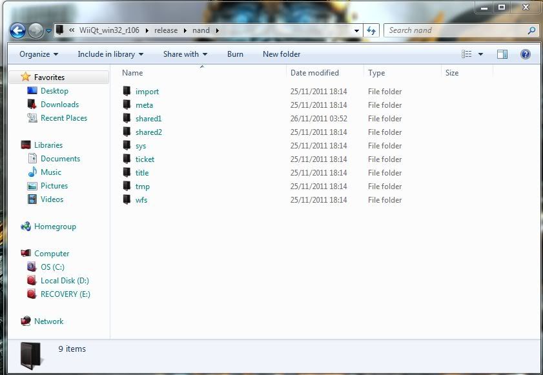Click the Help question mark icon
Image resolution: width=543 pixels, height=375 pixels.
525,54
